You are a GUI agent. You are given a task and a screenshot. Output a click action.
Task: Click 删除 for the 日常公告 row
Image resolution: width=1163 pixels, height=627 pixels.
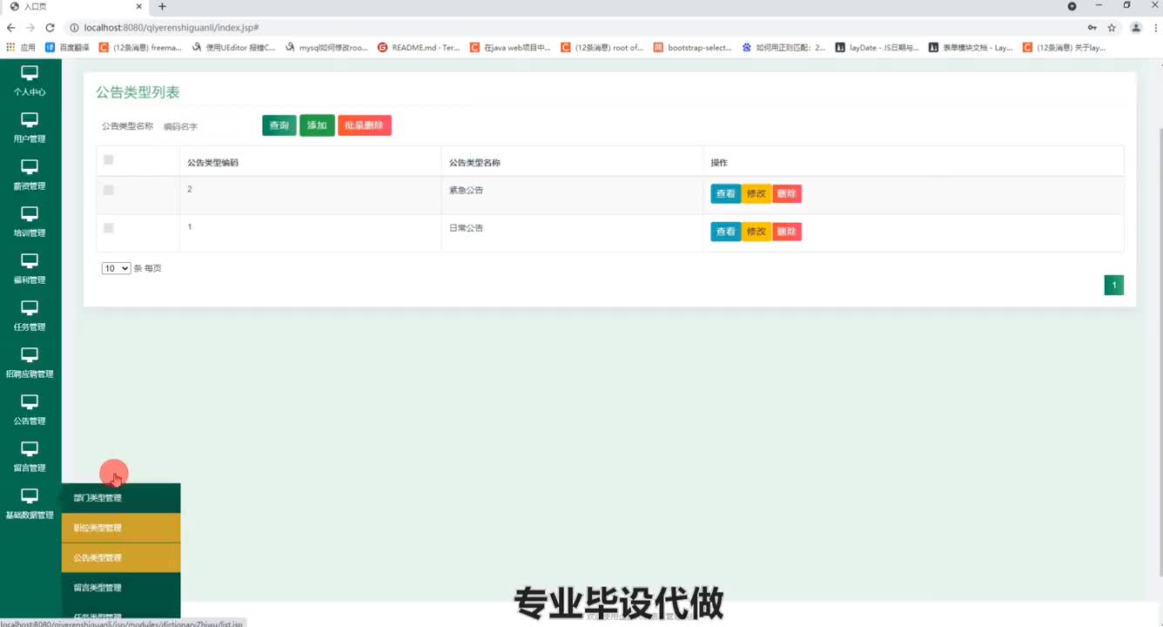coord(787,232)
